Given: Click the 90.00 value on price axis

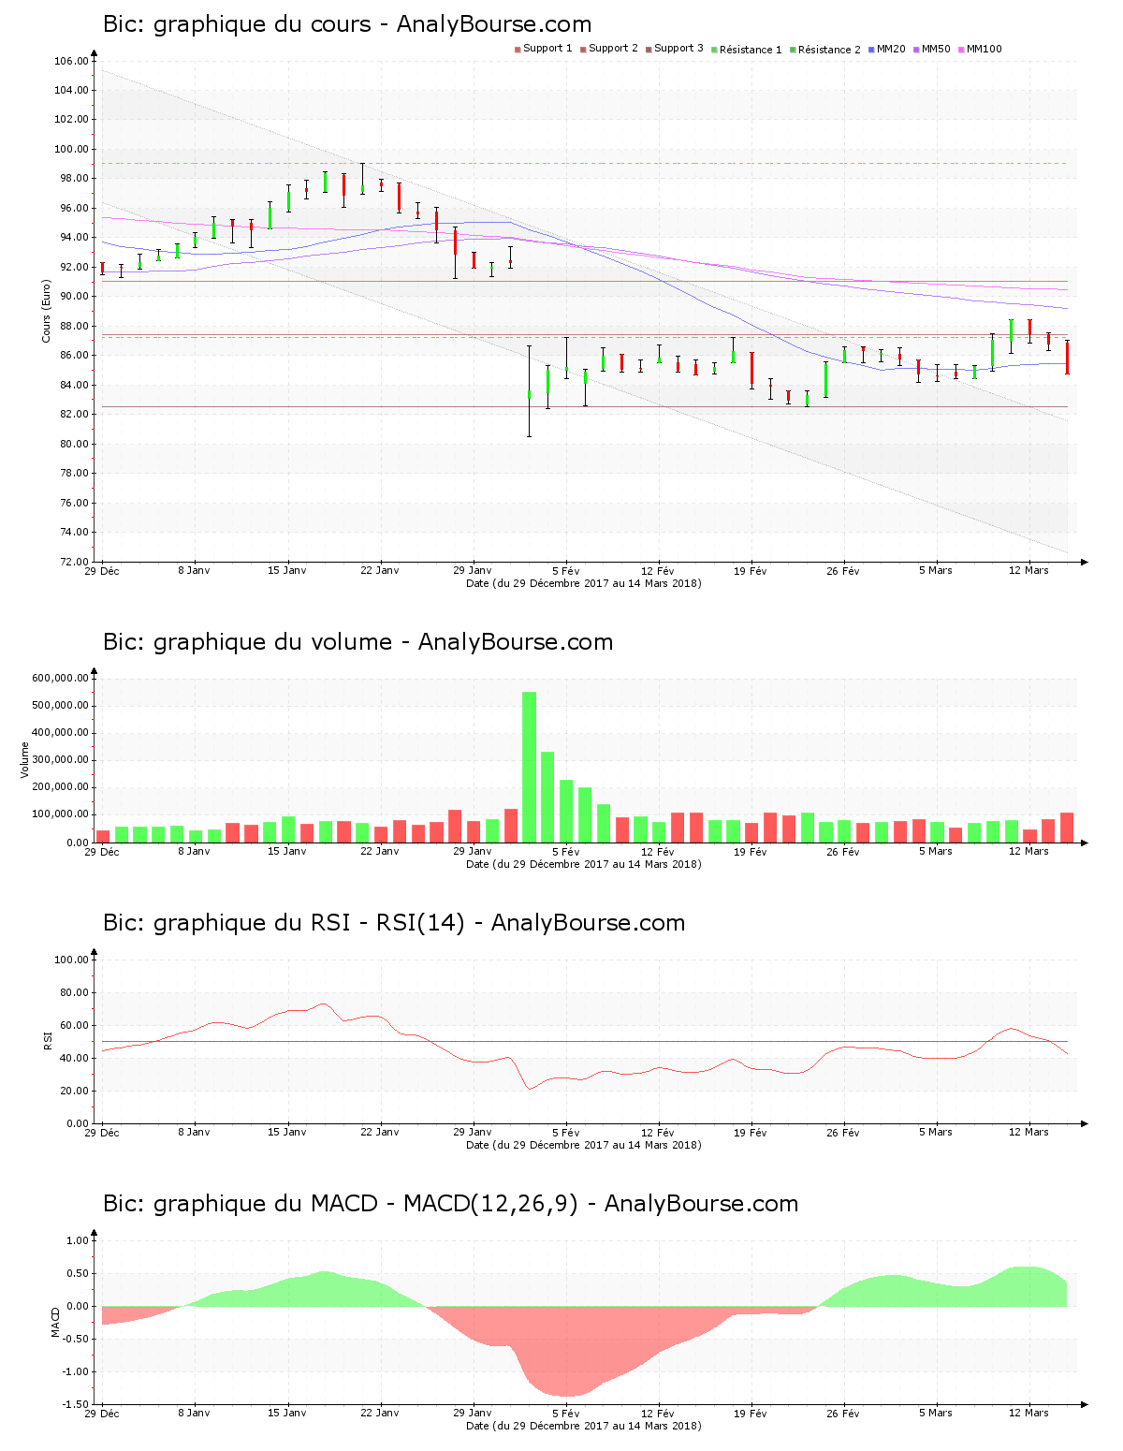Looking at the screenshot, I should [74, 297].
